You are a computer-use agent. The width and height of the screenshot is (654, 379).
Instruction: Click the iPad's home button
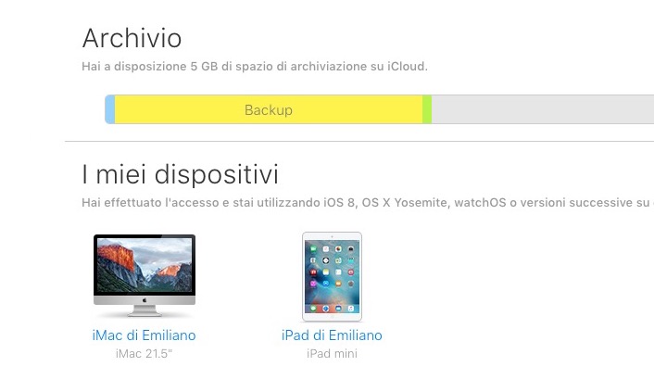332,315
